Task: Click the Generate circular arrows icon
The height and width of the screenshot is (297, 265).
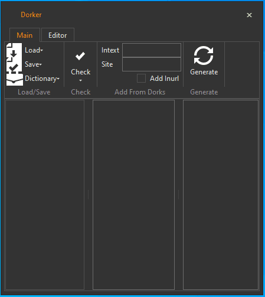Action: point(204,56)
